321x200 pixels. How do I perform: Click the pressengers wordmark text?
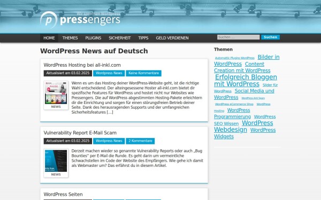coord(90,20)
